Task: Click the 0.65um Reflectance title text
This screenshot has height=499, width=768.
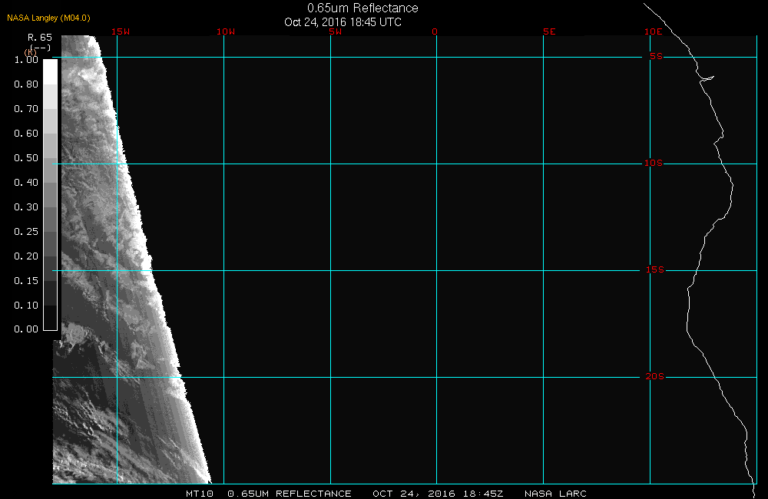Action: click(362, 8)
